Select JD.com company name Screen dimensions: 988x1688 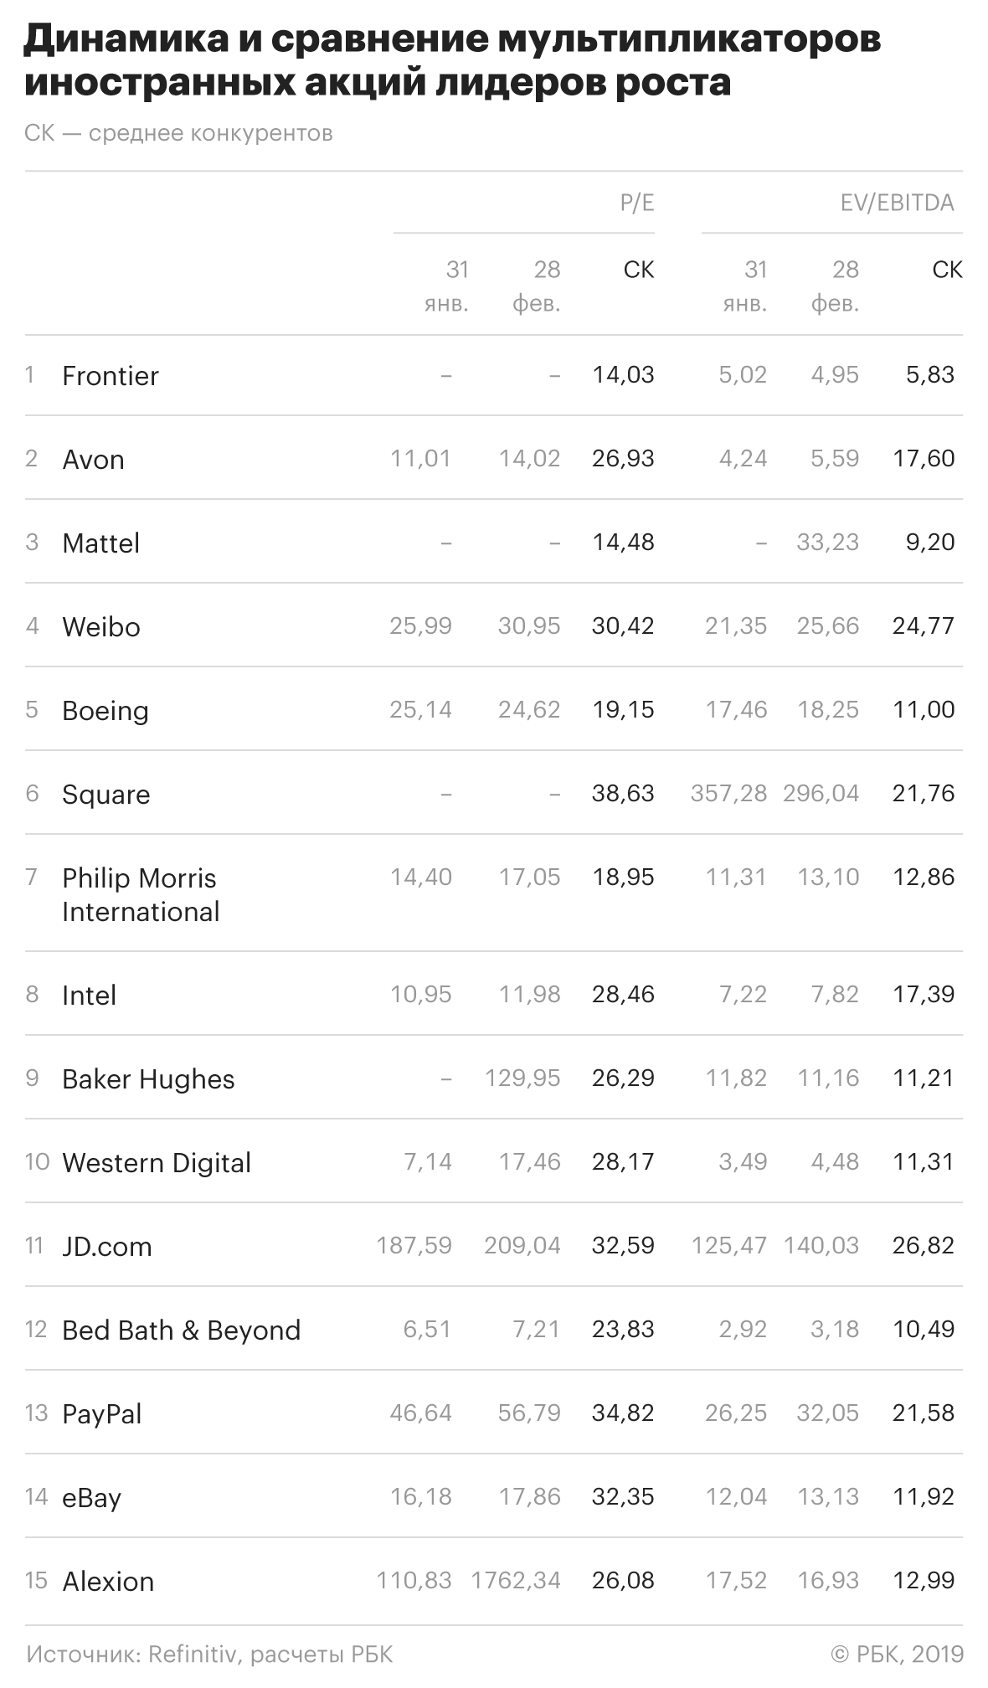click(x=107, y=1247)
